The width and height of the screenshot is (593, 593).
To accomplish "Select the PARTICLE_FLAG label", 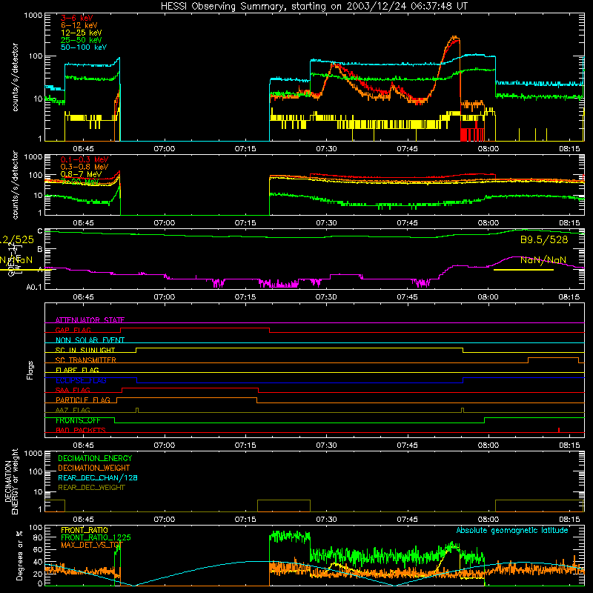I will [x=83, y=400].
